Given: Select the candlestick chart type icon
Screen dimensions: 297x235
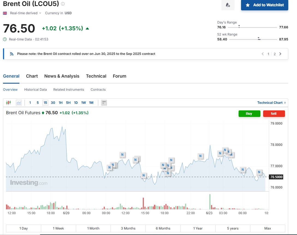Looking at the screenshot, I should [x=8, y=103].
